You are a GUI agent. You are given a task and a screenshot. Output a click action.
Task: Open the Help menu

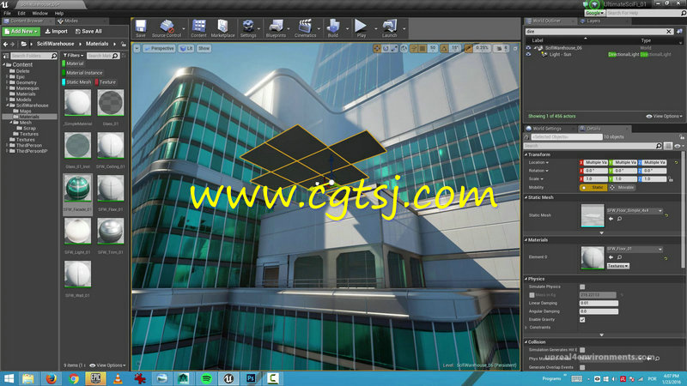click(x=58, y=13)
